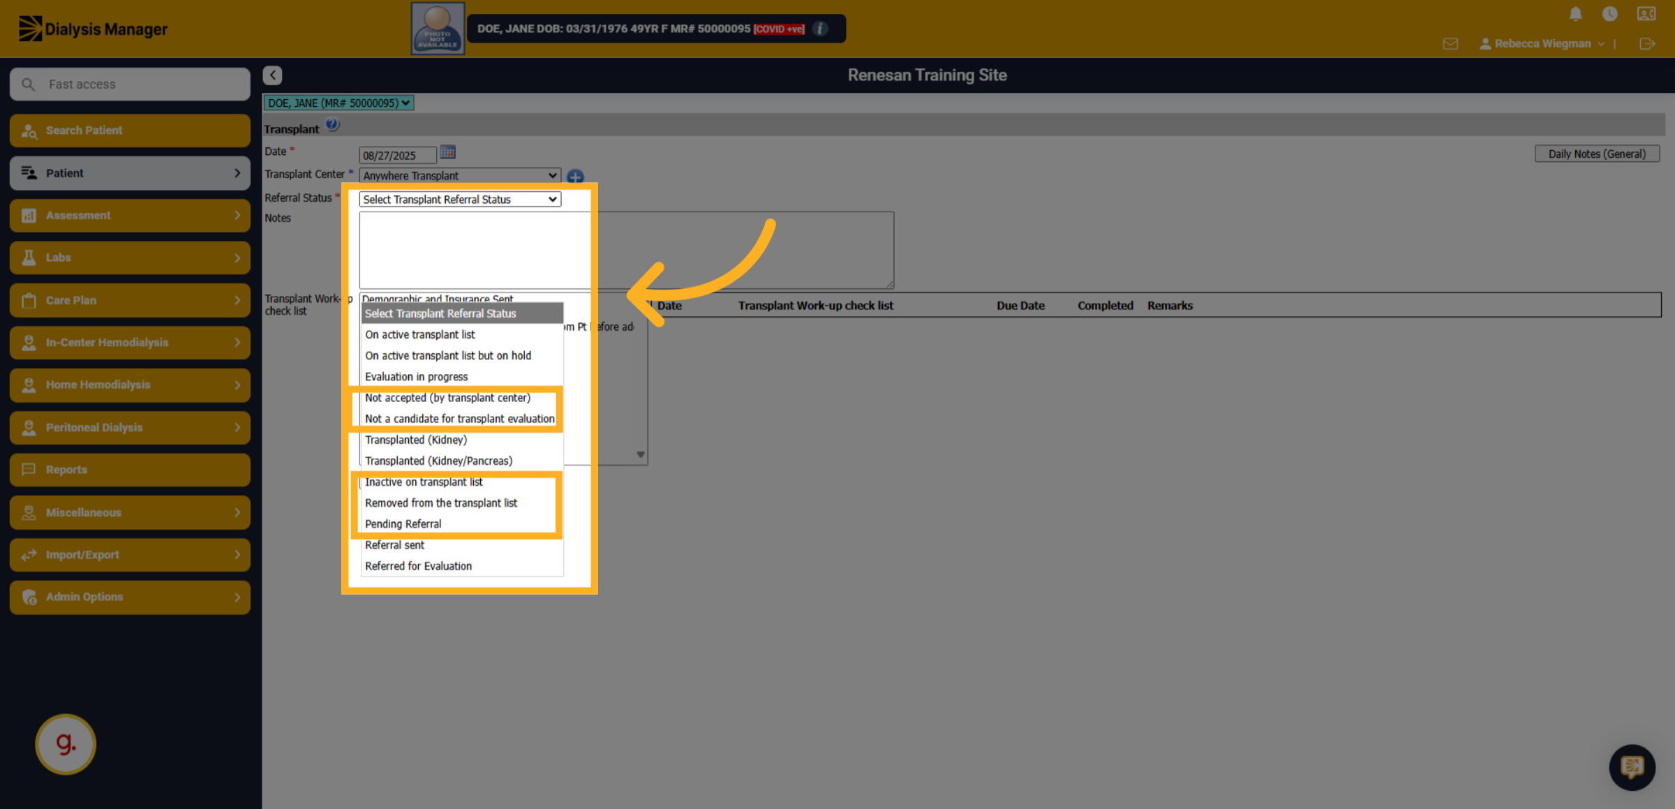Select Pending Referral option
The width and height of the screenshot is (1675, 809).
click(462, 524)
